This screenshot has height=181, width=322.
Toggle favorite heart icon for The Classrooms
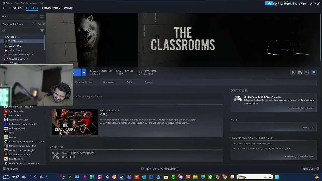coord(314,72)
